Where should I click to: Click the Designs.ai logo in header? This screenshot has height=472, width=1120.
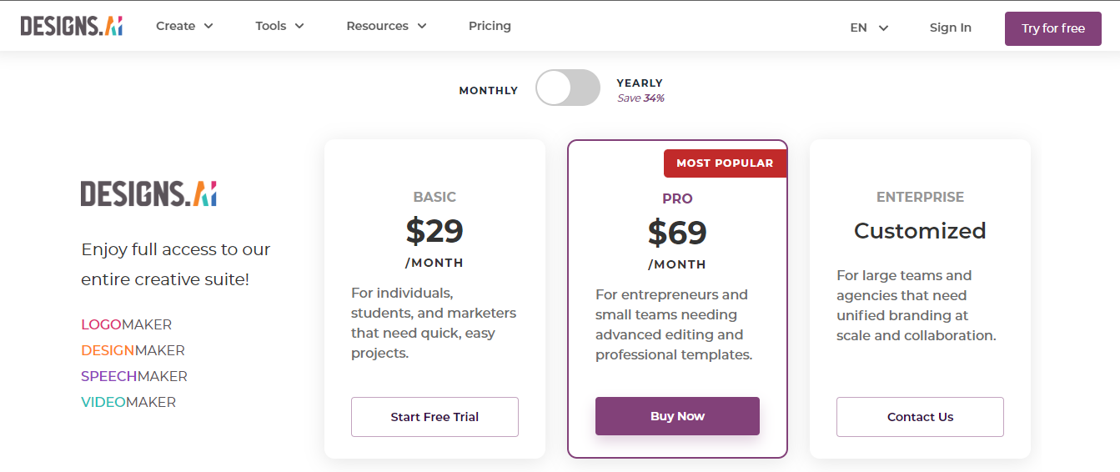(72, 26)
